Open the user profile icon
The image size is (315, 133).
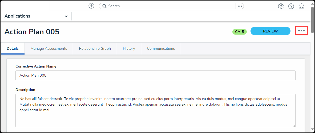coord(301,6)
